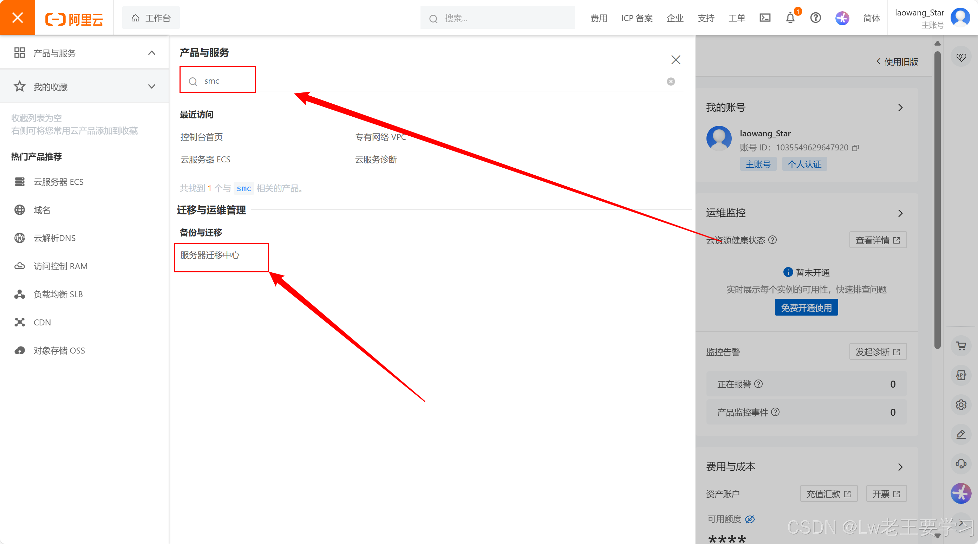Open the 费用 menu
This screenshot has height=544, width=978.
click(599, 18)
